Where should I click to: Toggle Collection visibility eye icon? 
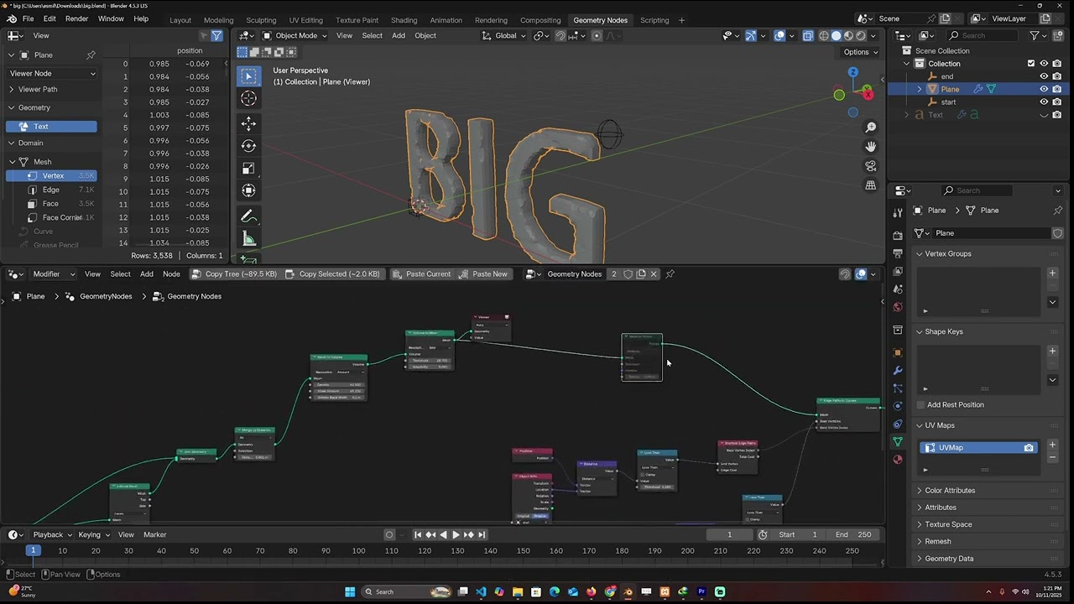[1044, 64]
